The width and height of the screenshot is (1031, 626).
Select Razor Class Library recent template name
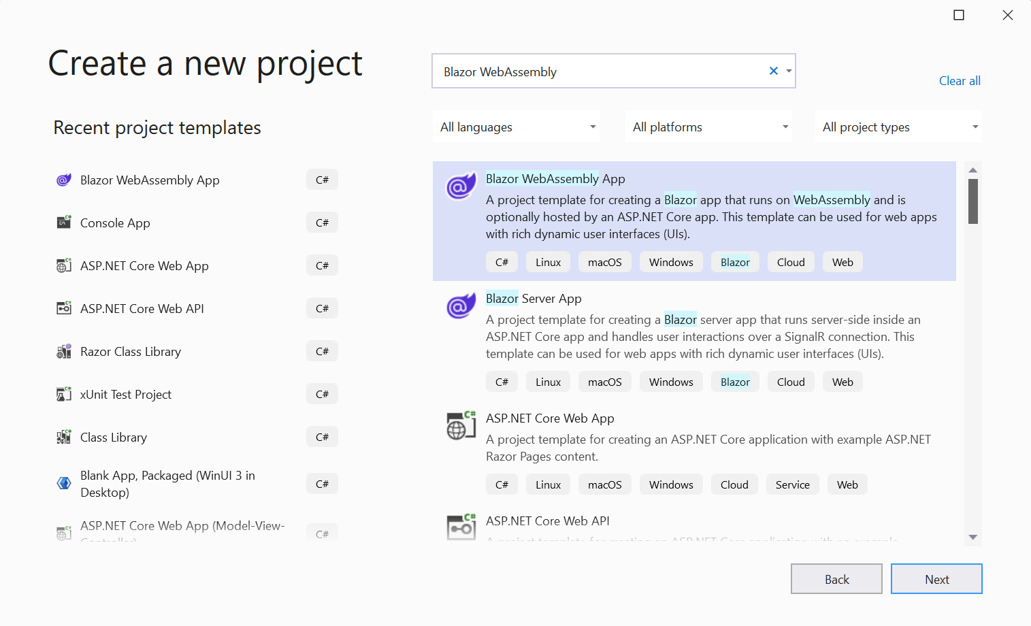[131, 352]
